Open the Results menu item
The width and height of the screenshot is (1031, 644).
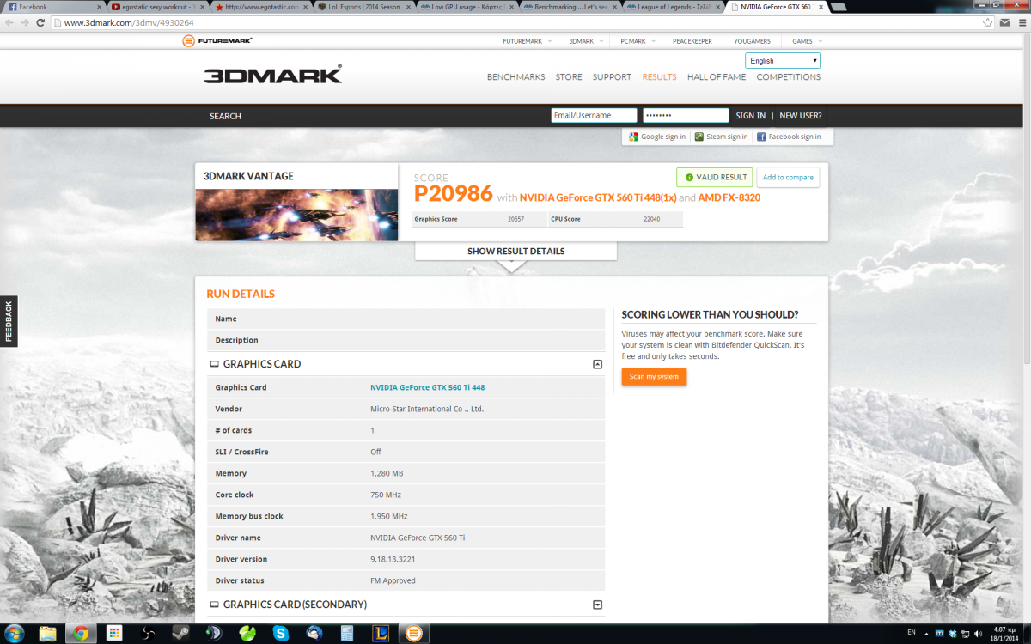[x=659, y=77]
